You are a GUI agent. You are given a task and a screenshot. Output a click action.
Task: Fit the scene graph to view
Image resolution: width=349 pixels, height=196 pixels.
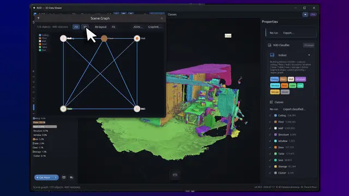pos(113,27)
